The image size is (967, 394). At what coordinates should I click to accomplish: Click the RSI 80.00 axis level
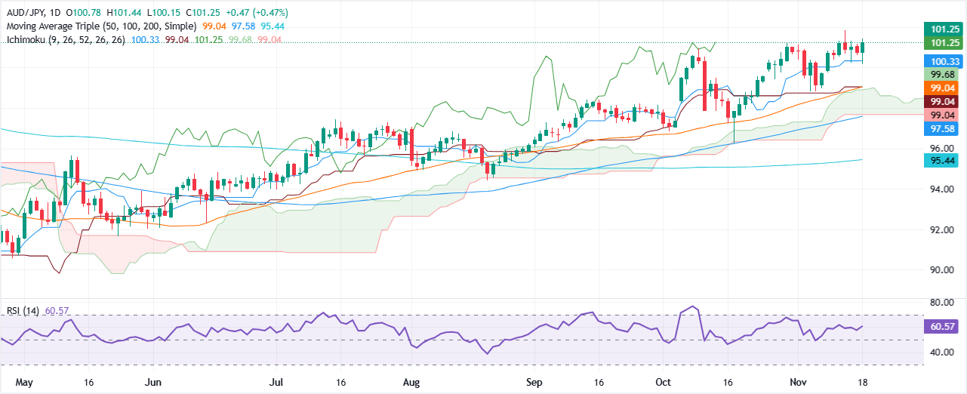coord(944,302)
